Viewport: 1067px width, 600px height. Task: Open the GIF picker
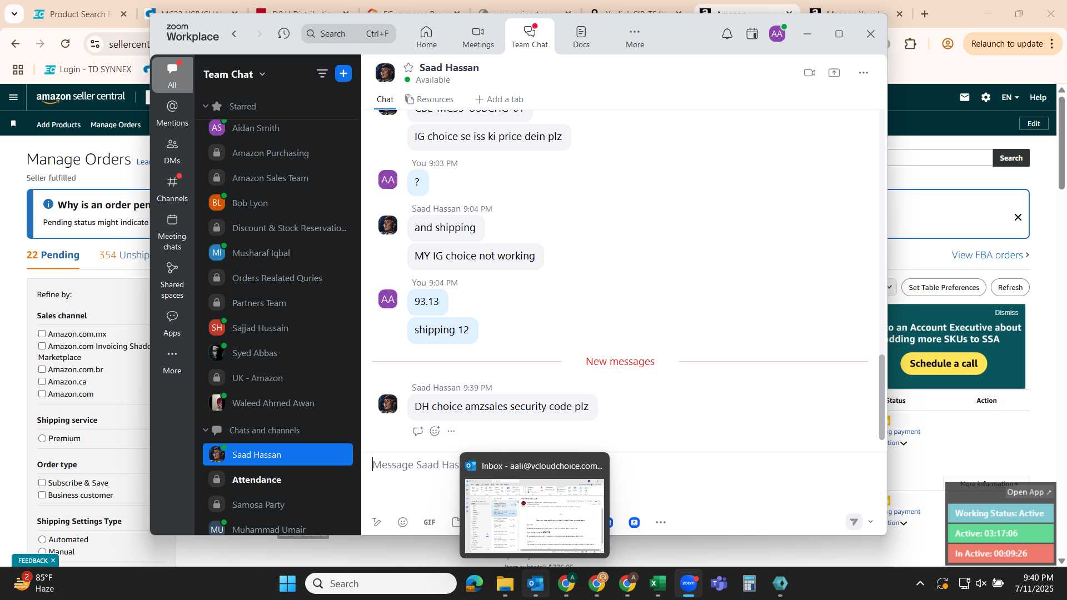coord(430,522)
